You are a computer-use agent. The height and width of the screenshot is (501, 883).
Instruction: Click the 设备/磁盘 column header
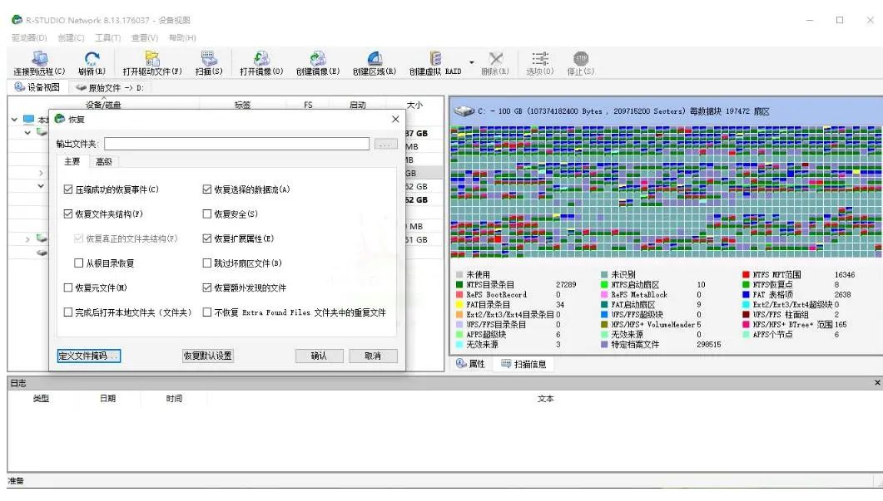104,105
